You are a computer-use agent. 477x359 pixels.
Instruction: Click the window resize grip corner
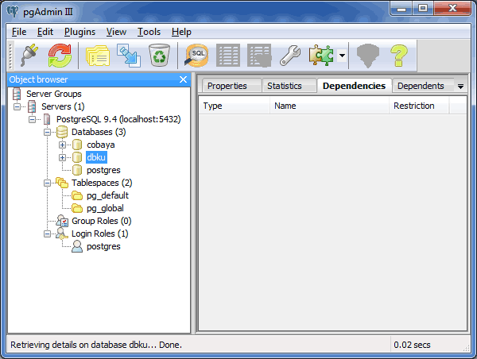(x=466, y=349)
